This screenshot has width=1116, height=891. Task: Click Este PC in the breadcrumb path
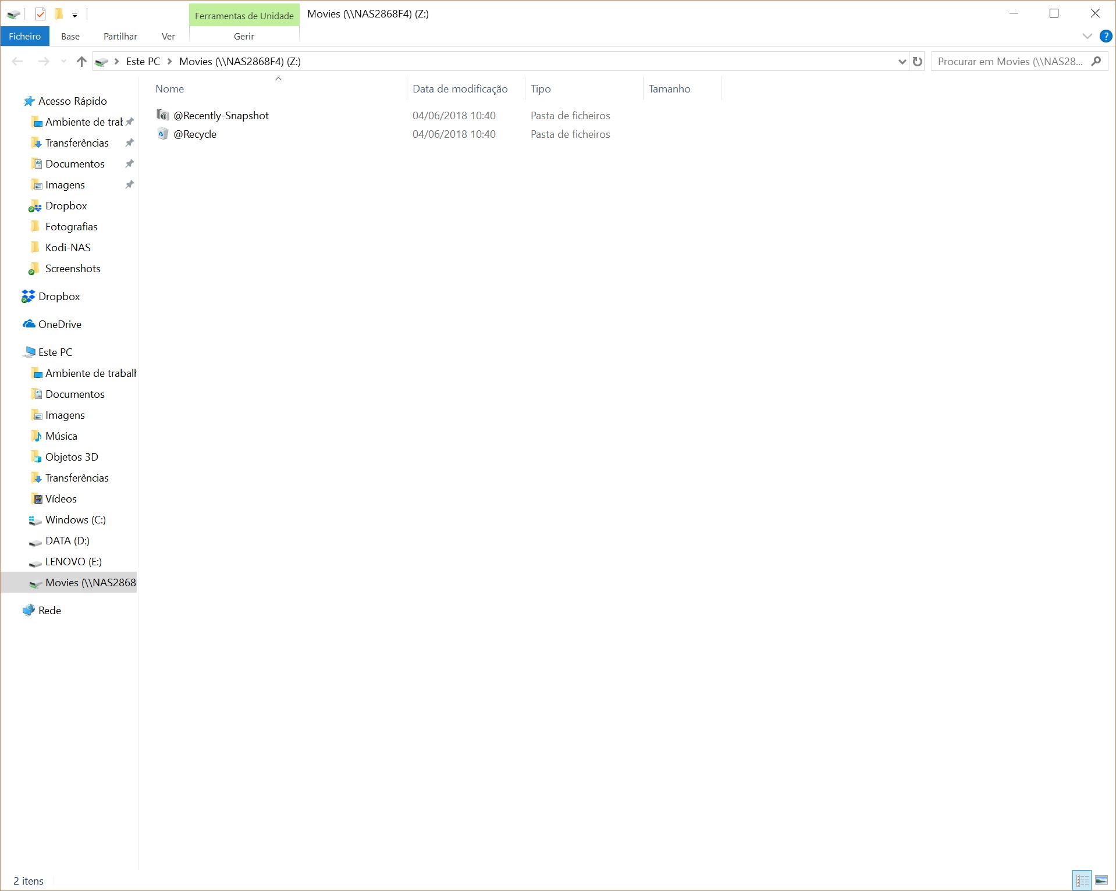[x=143, y=62]
